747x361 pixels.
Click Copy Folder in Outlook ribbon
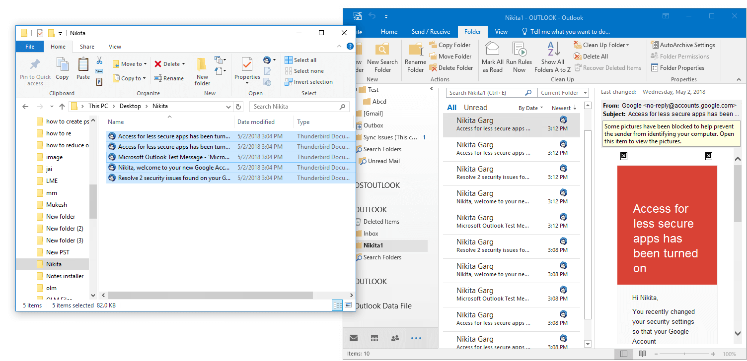click(450, 45)
